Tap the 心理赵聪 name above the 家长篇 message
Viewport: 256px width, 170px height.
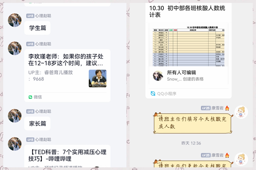click(x=43, y=112)
